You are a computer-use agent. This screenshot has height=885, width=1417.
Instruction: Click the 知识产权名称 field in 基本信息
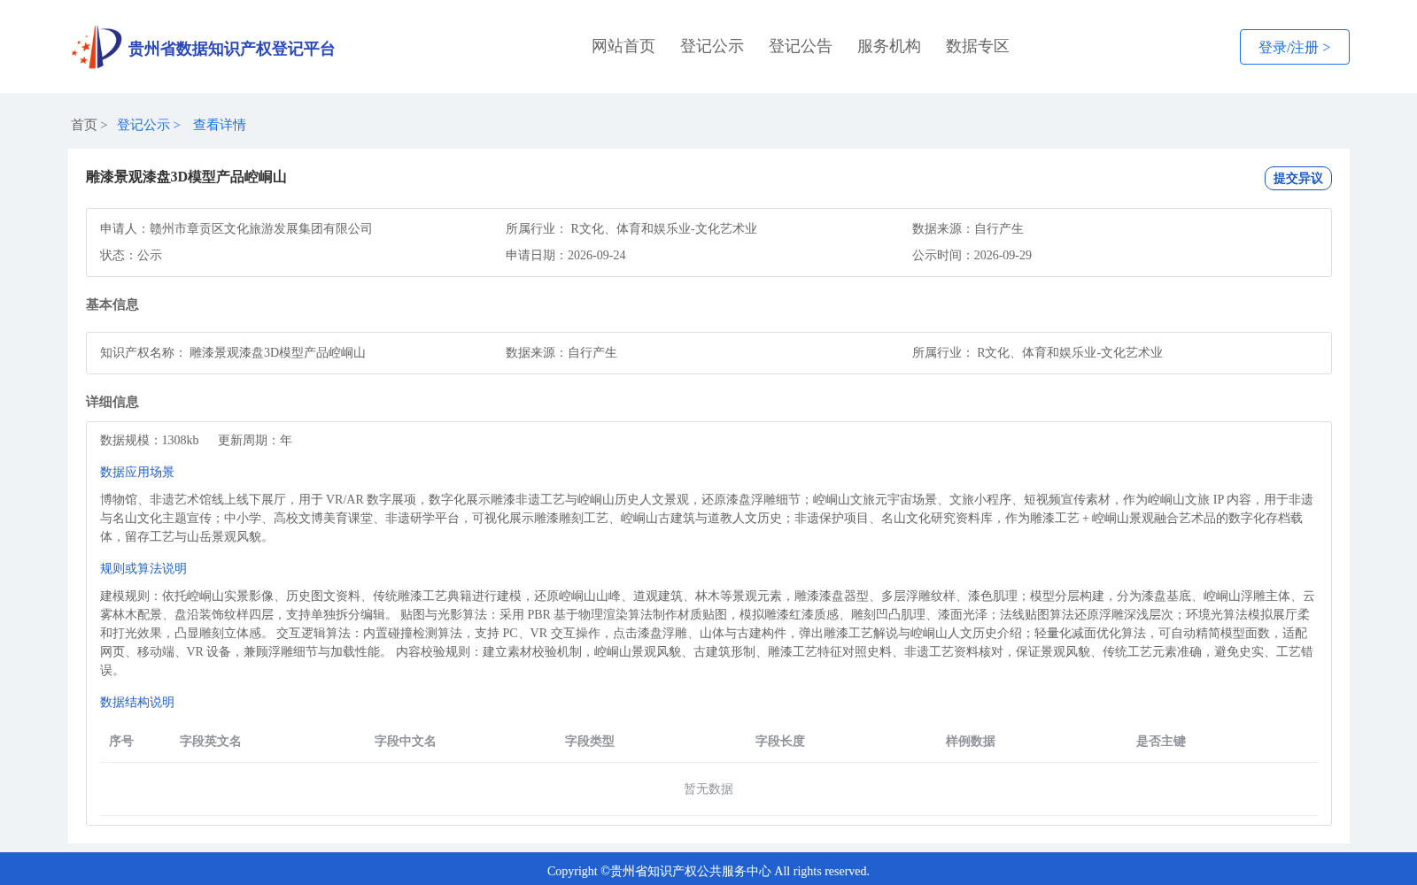tap(233, 352)
